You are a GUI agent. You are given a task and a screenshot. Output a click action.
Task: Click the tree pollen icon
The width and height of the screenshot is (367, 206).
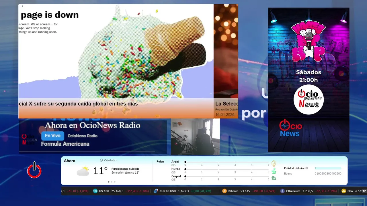click(274, 163)
